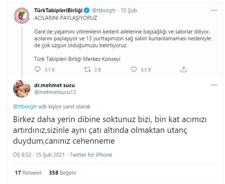This screenshot has height=184, width=225.
Task: Expand more options on the TTB tweet
Action: (214, 10)
